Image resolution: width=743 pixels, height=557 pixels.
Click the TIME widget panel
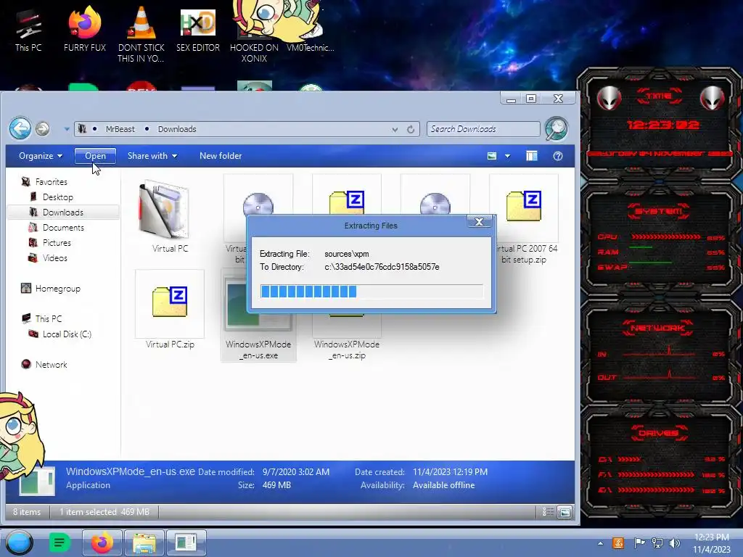coord(659,124)
